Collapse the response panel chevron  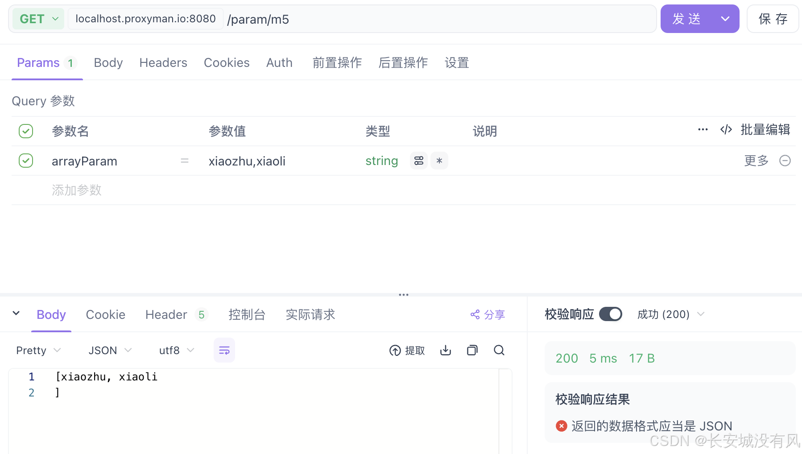tap(16, 313)
